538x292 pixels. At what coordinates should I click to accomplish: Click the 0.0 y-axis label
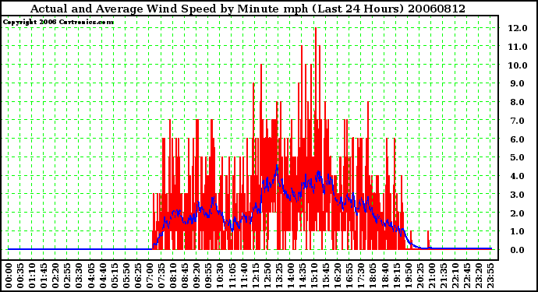[518, 250]
